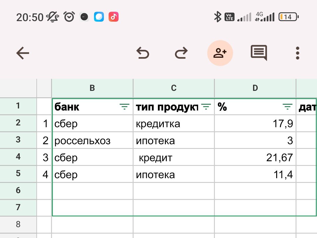Screen dimensions: 317x238
Task: Select ипотека cell in row 3
Action: pyautogui.click(x=174, y=140)
